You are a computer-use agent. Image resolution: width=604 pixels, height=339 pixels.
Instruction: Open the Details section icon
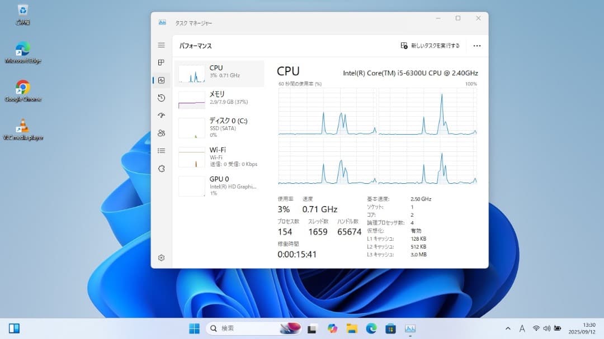pyautogui.click(x=161, y=151)
